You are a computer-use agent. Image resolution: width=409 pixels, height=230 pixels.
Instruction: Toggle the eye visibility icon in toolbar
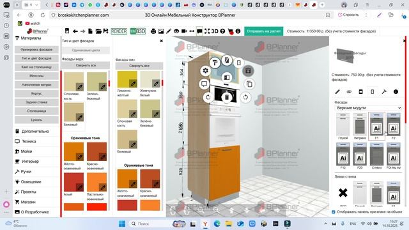176,31
